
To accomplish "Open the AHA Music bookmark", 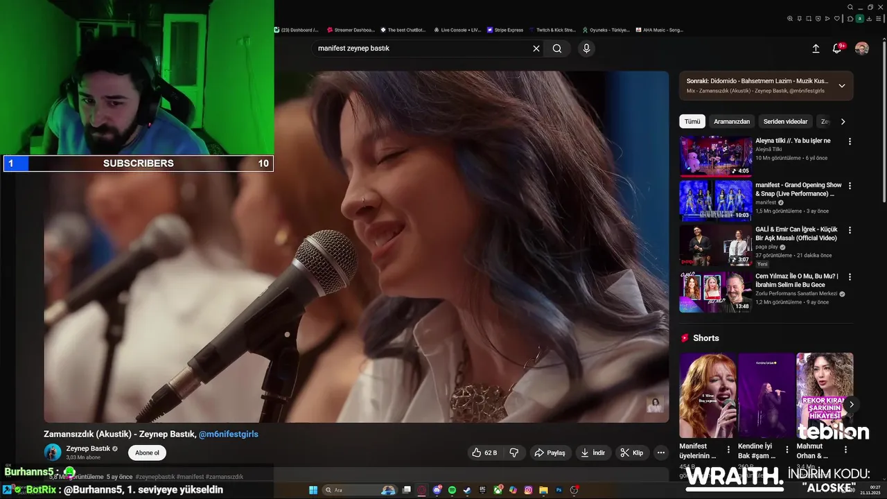I will [x=660, y=30].
